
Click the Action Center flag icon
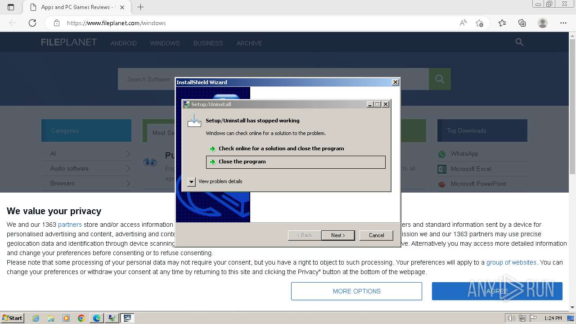point(534,318)
